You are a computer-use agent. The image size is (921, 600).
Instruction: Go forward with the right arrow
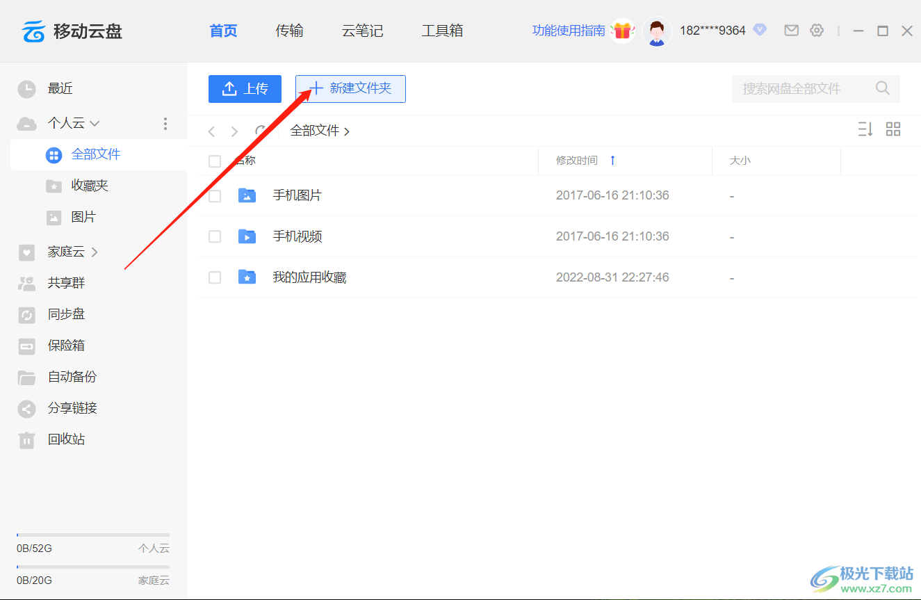[x=234, y=131]
